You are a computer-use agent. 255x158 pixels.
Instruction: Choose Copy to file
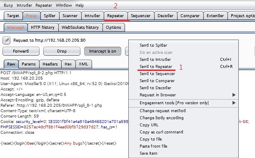pyautogui.click(x=184, y=139)
